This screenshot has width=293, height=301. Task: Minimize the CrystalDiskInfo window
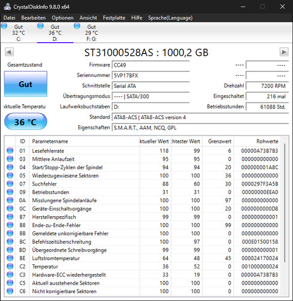pos(243,7)
